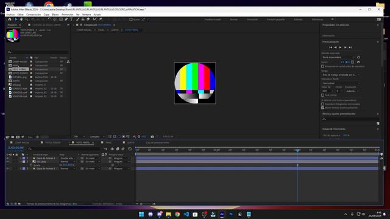The width and height of the screenshot is (390, 219).
Task: Select the Zoom magnifier tool
Action: tap(26, 19)
